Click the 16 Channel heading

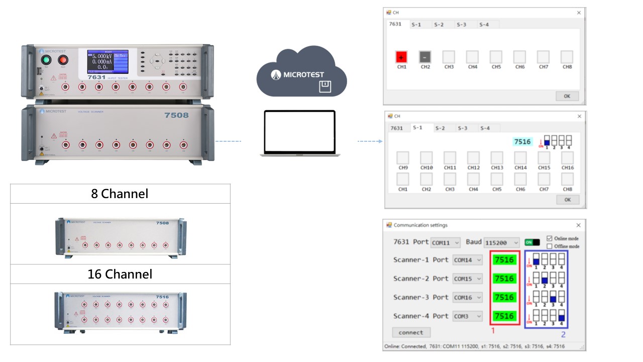120,274
